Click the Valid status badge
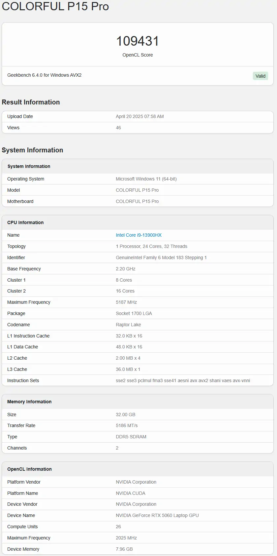Screen dimensions: 277x556 [261, 76]
